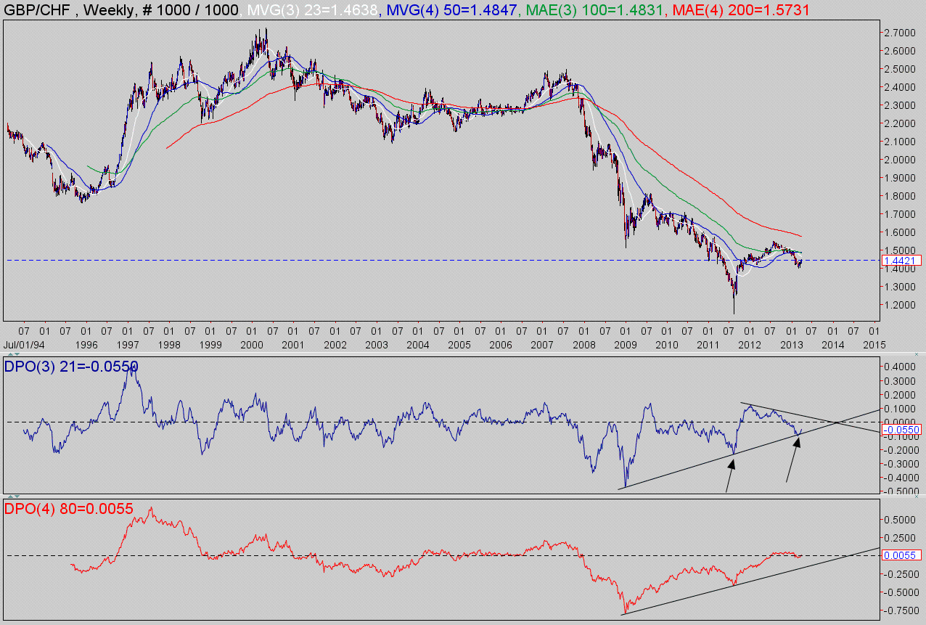The width and height of the screenshot is (926, 625).
Task: Click the 2008 year label on time axis
Action: [585, 345]
